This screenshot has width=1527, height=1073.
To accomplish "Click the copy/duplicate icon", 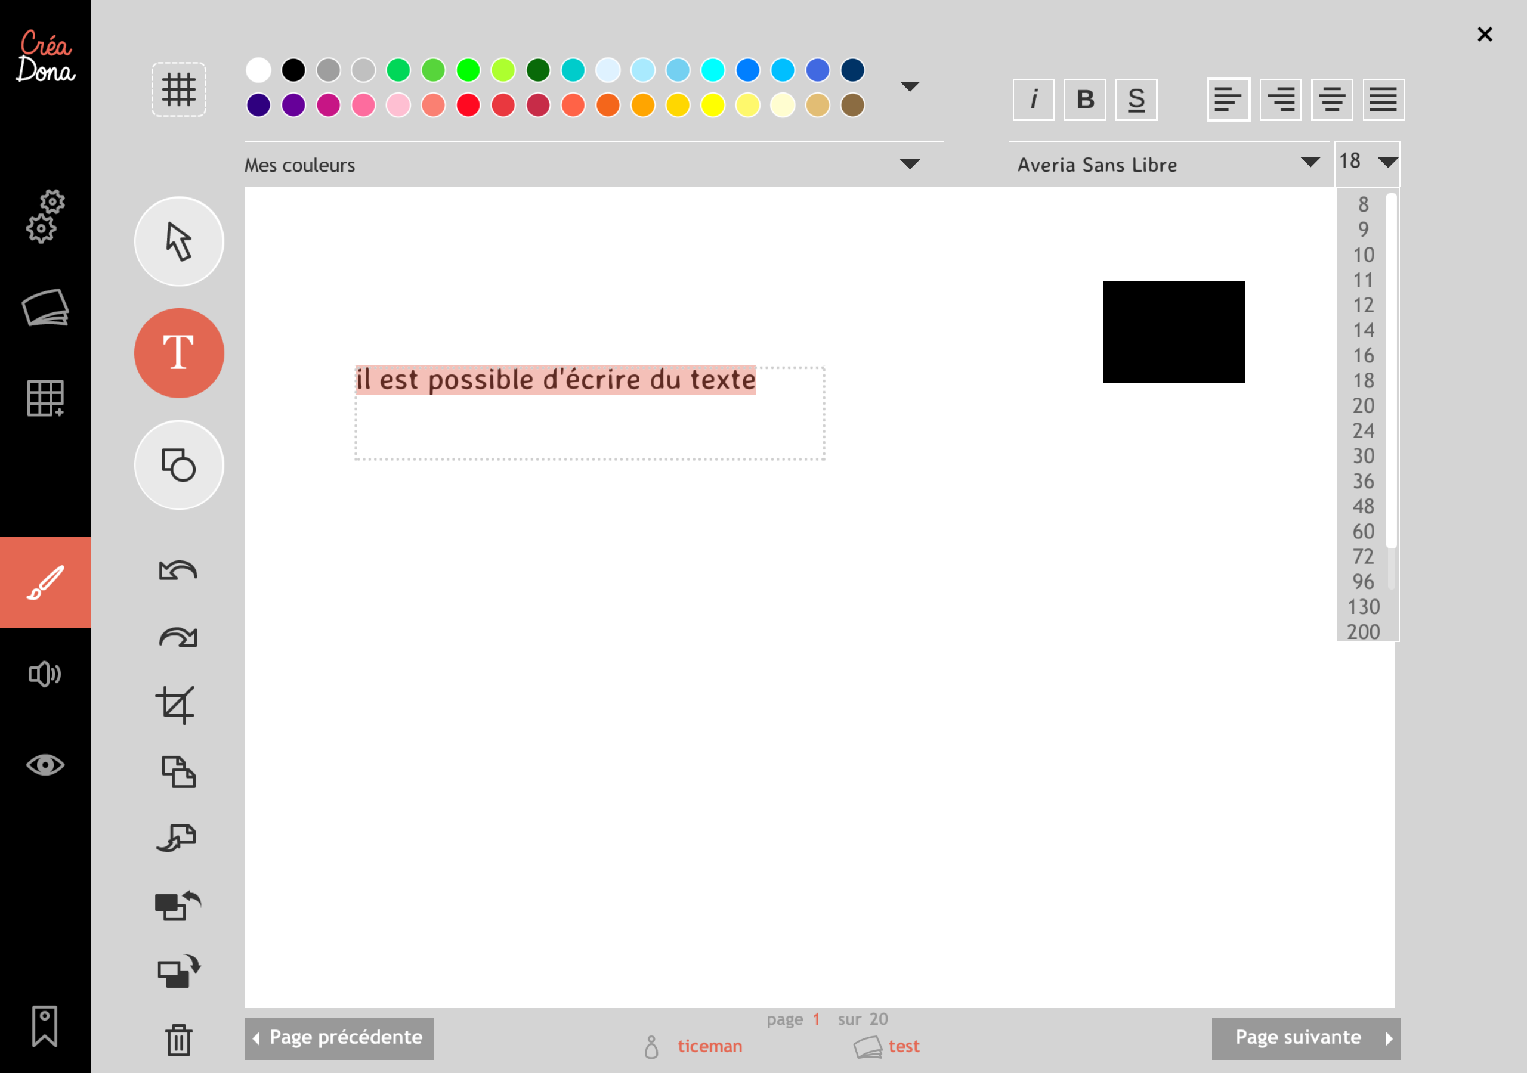I will pos(179,772).
